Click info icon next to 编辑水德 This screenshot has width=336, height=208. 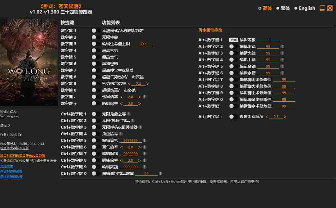(282, 73)
